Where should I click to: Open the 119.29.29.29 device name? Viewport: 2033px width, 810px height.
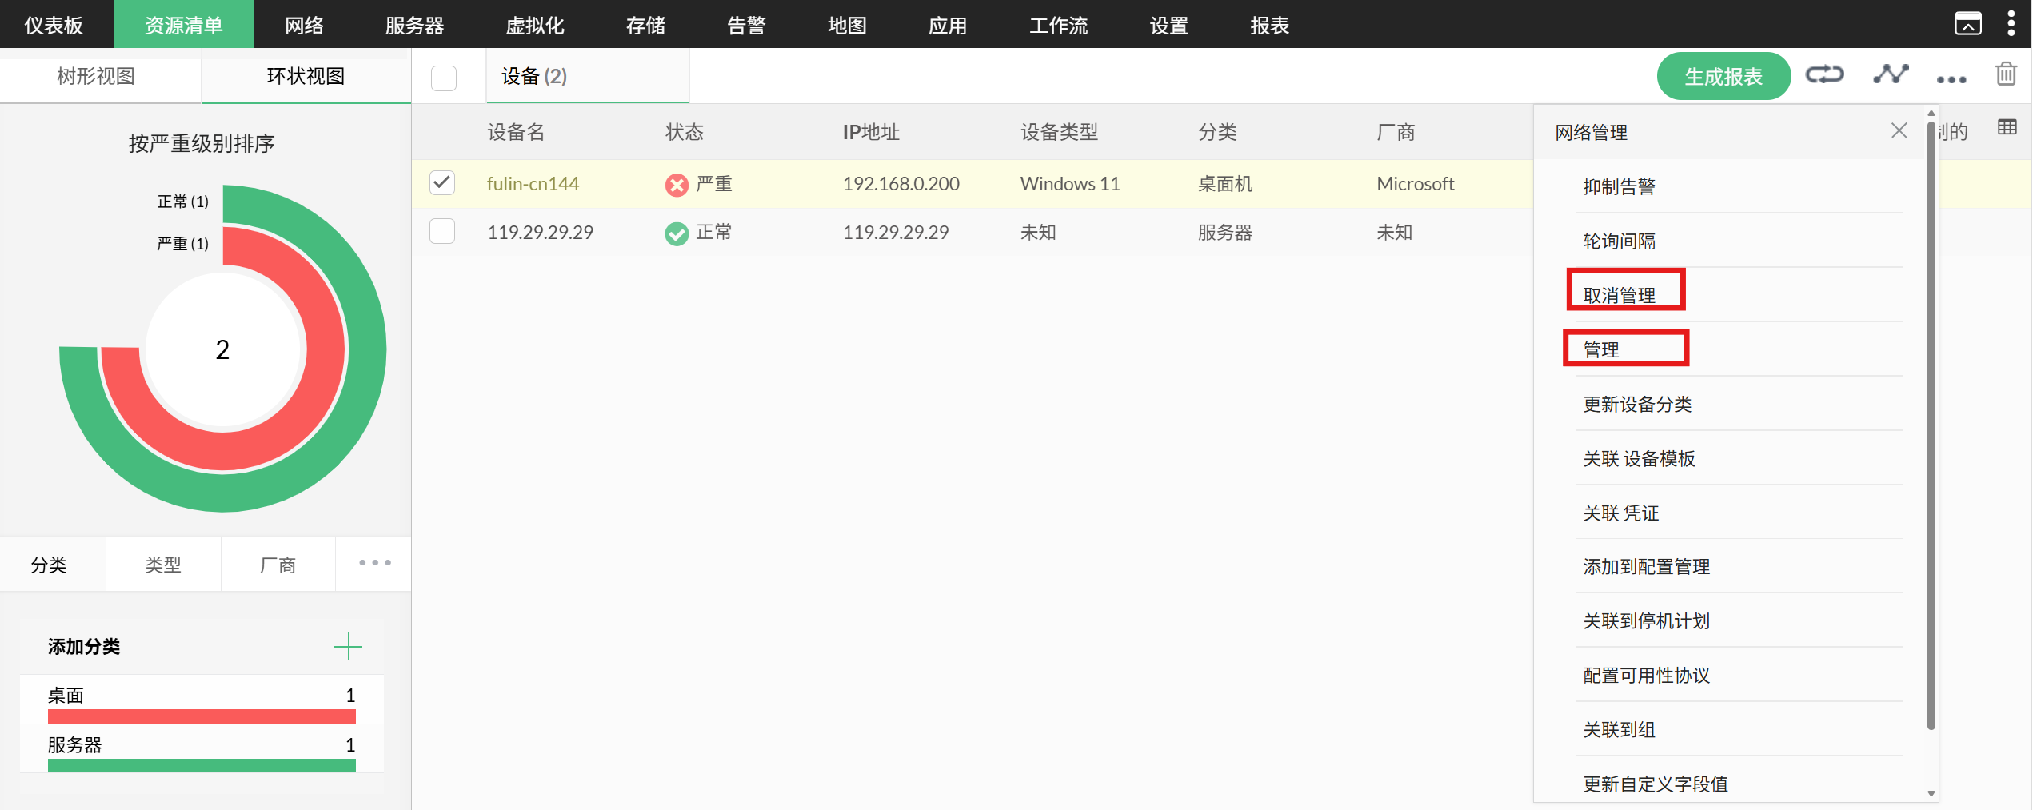pyautogui.click(x=540, y=232)
